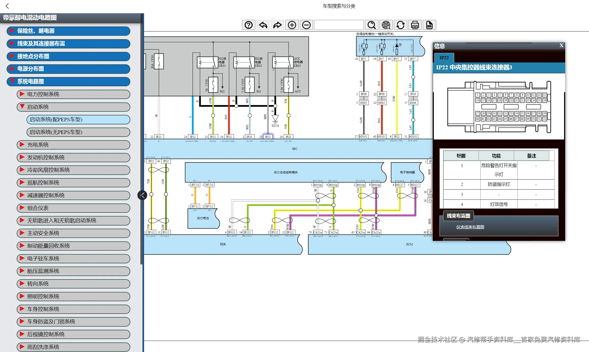Expand 电力控制系统 item
589x352 pixels.
[x=73, y=94]
